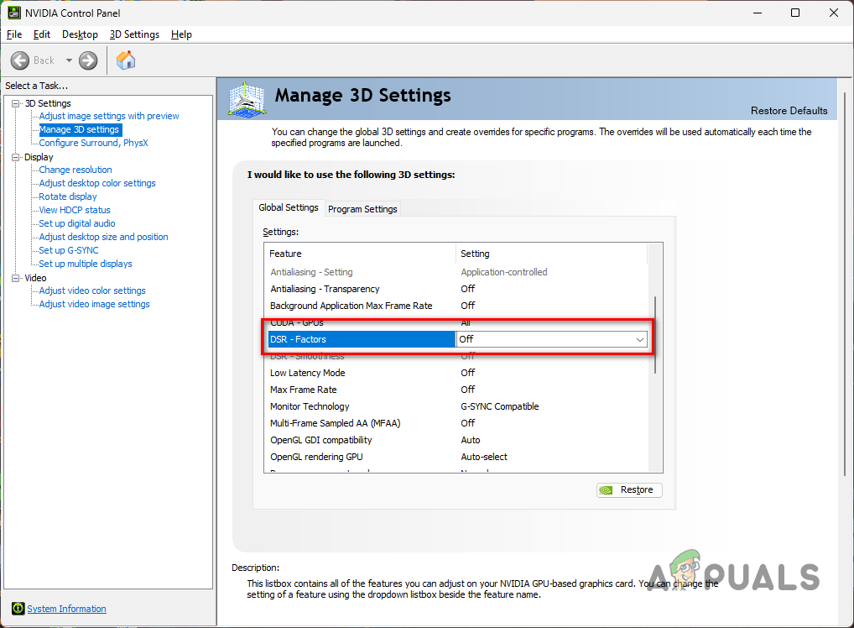854x628 pixels.
Task: Switch to the Program Settings tab
Action: click(x=362, y=209)
